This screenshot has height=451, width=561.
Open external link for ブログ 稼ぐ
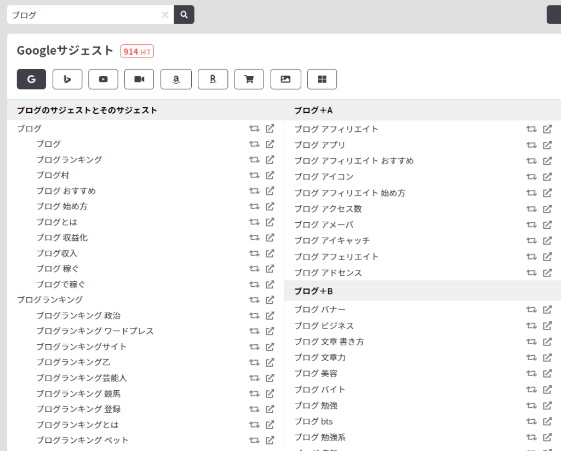[x=270, y=268]
